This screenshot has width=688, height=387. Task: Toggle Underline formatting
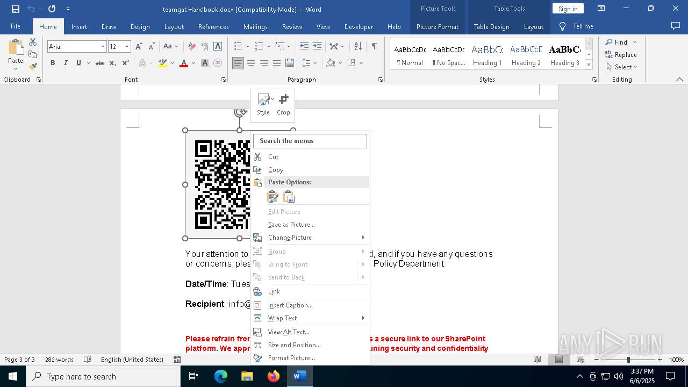78,63
